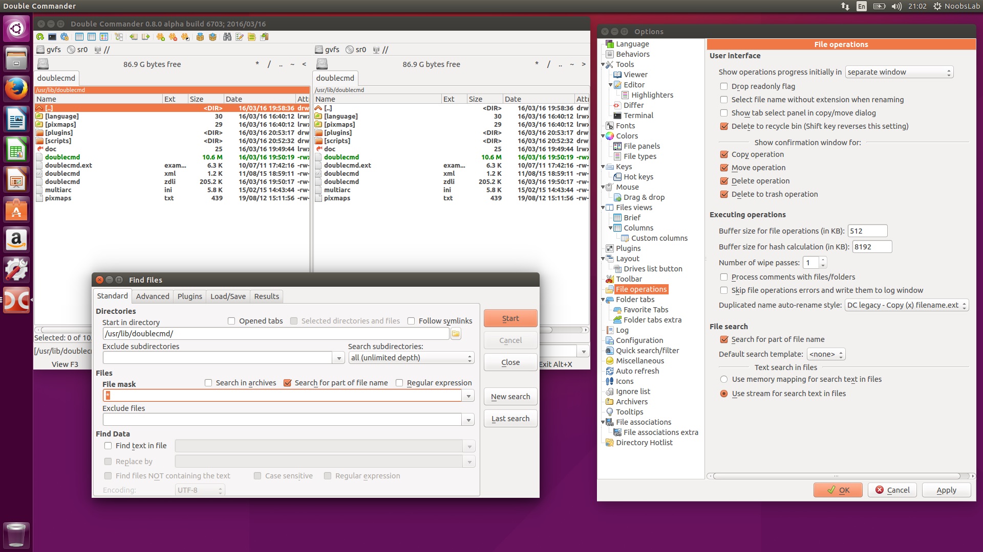This screenshot has height=552, width=983.
Task: Click the unselect group icon with minus
Action: pos(173,37)
